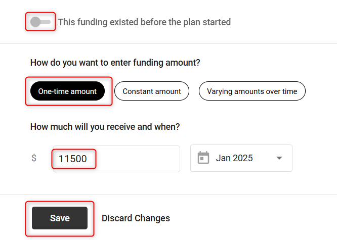Image resolution: width=337 pixels, height=240 pixels.
Task: Open the Jan 2025 month selector
Action: click(241, 158)
